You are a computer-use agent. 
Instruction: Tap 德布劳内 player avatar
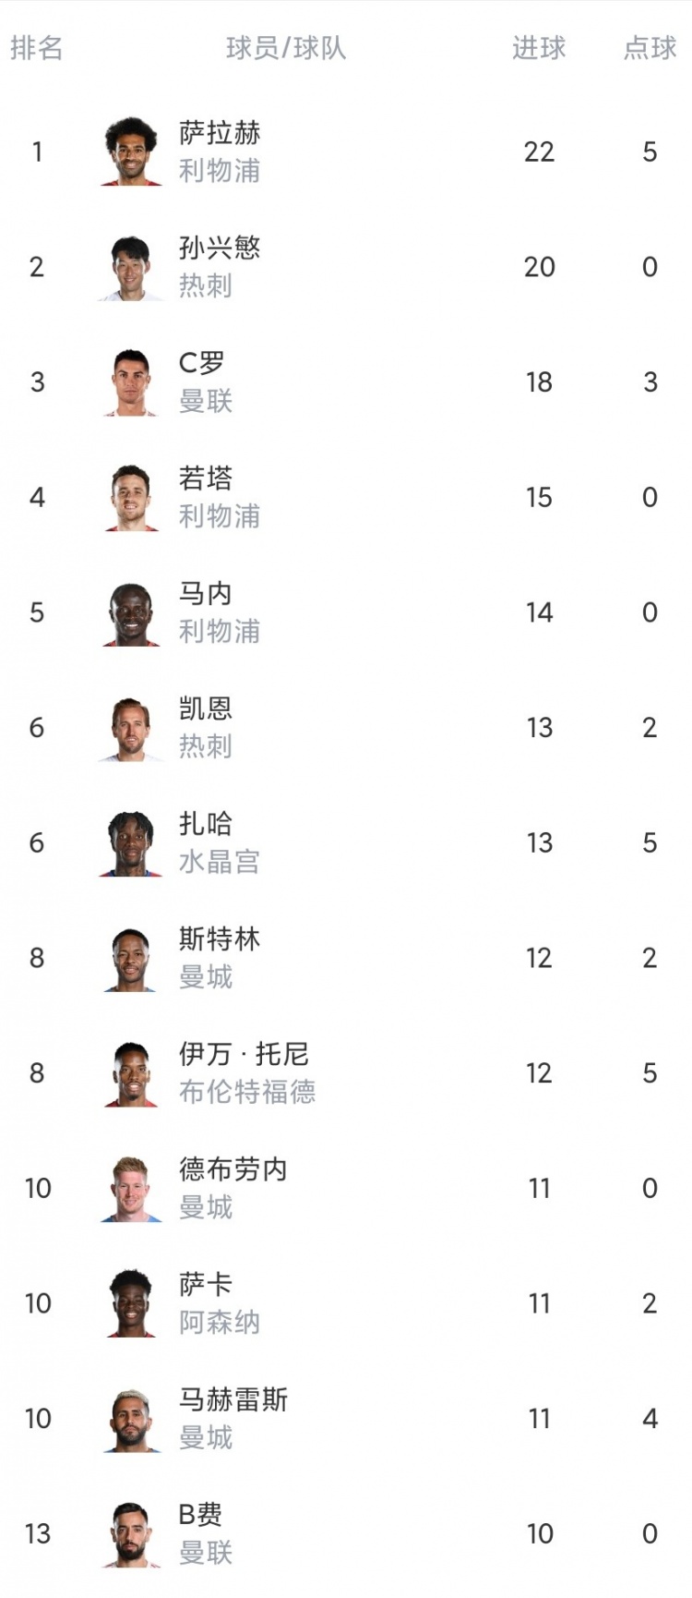(131, 1188)
